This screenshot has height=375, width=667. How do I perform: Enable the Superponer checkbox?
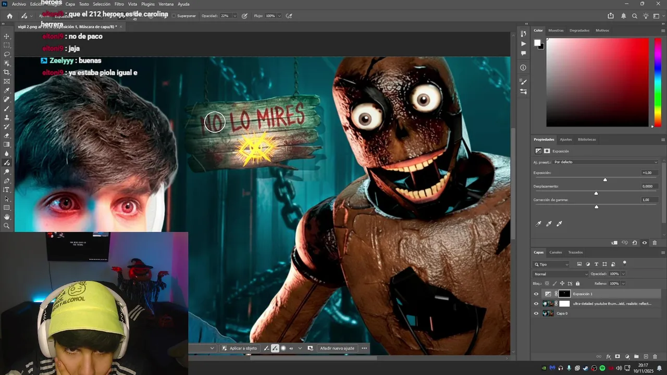pyautogui.click(x=174, y=16)
